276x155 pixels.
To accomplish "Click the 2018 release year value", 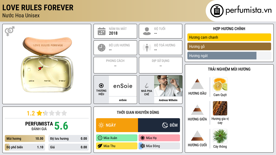I will pos(113,33).
